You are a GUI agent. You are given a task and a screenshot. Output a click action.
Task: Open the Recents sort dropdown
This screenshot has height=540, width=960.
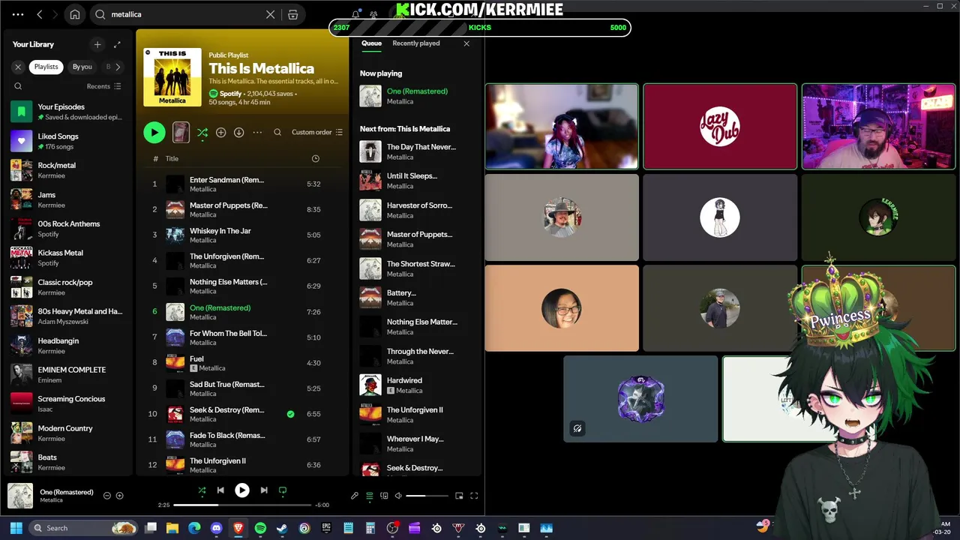click(103, 86)
